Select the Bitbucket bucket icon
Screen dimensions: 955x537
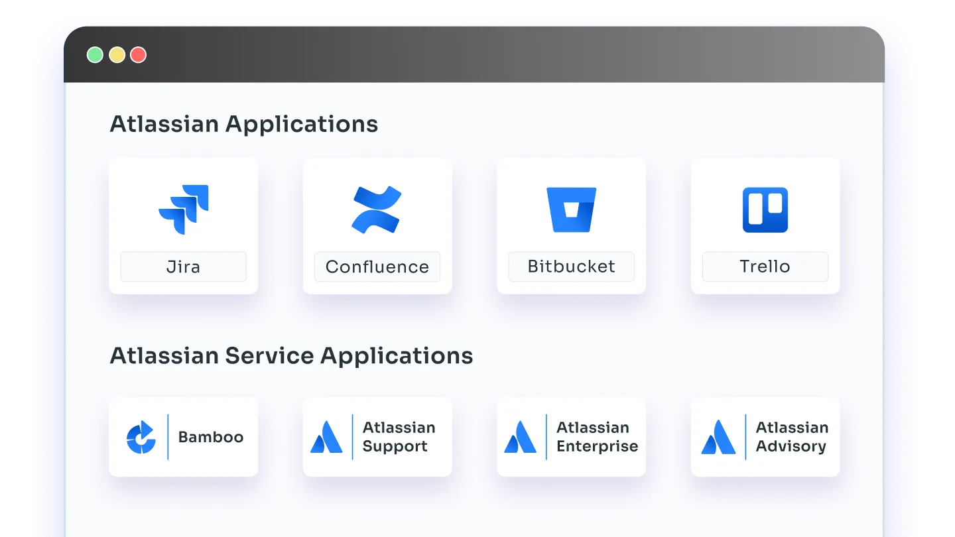[x=571, y=209]
